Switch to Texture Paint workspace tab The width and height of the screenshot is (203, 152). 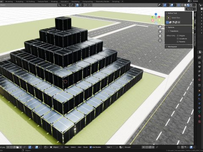[43, 2]
